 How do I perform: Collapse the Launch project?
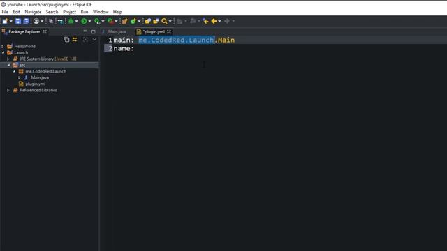(x=3, y=53)
